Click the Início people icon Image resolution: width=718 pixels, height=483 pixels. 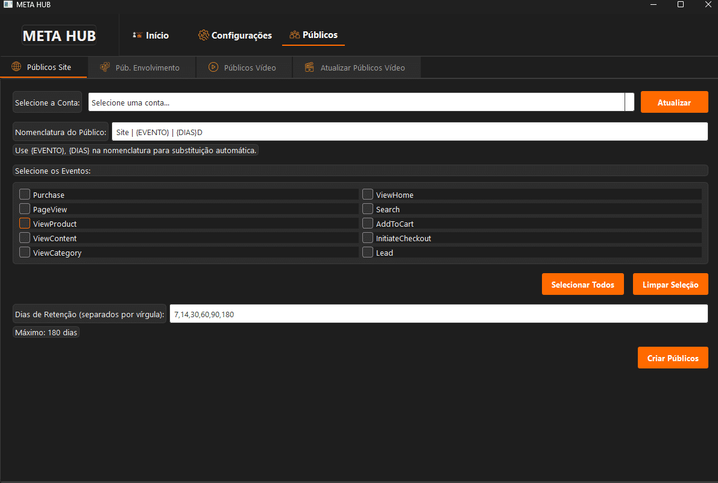tap(137, 35)
